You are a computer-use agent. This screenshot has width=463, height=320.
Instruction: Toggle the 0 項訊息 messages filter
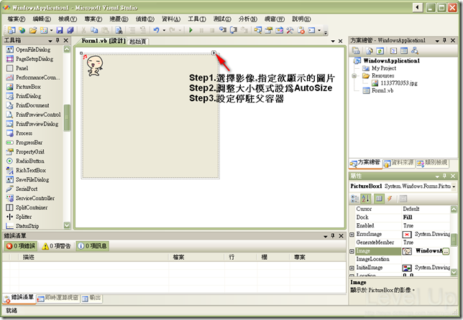click(x=93, y=246)
